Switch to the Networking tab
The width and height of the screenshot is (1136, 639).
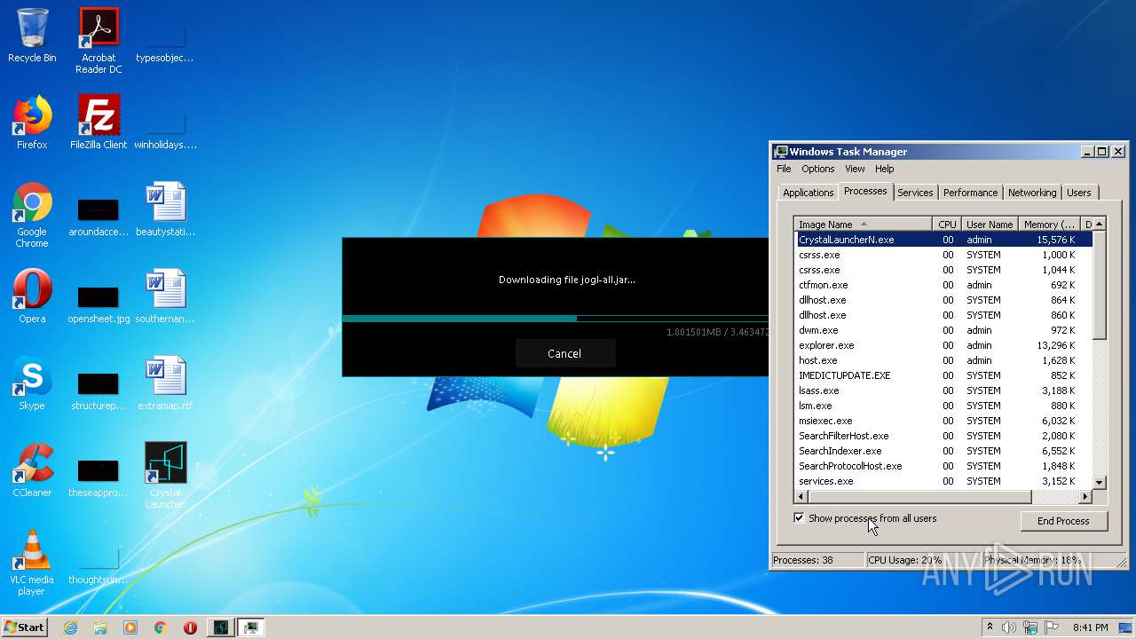pyautogui.click(x=1032, y=193)
